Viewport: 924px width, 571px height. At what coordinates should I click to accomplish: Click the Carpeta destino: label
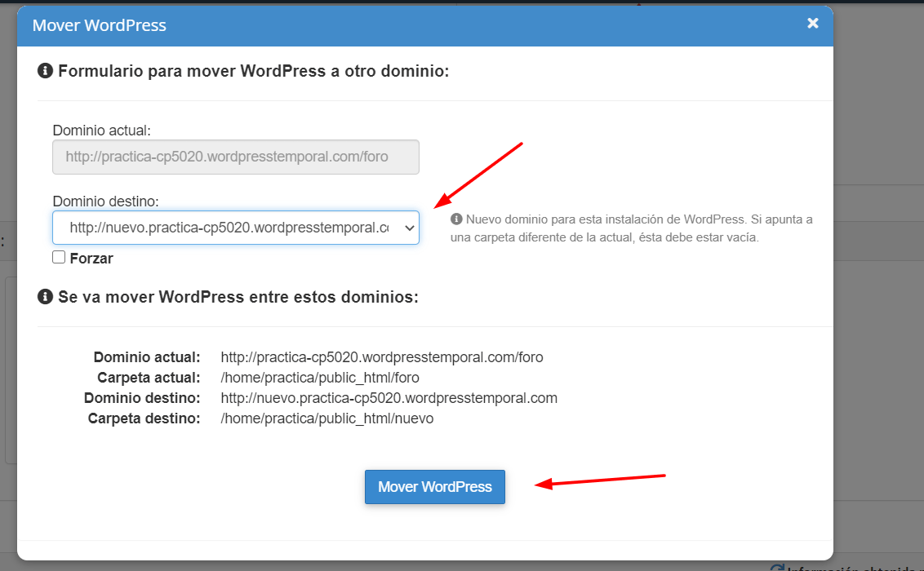click(x=144, y=418)
